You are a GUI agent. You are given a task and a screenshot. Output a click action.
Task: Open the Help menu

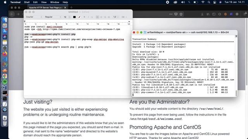(x=65, y=2)
